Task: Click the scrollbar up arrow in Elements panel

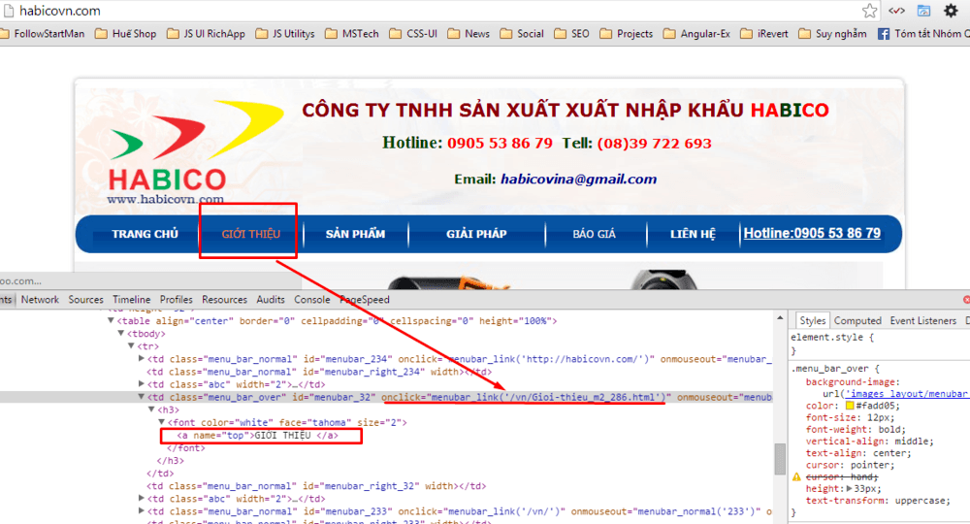Action: click(x=780, y=318)
